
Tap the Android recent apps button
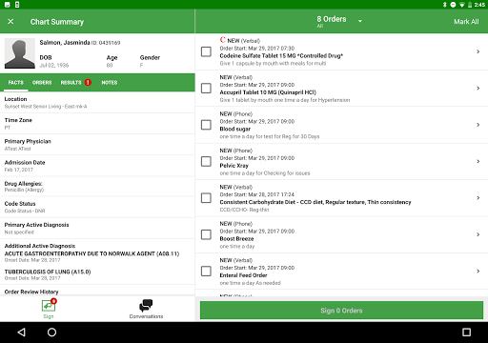466,333
